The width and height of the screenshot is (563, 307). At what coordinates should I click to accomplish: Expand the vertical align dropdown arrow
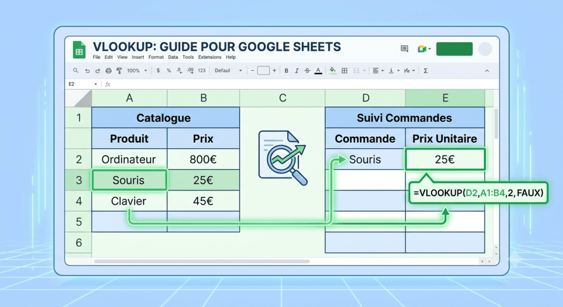(399, 71)
